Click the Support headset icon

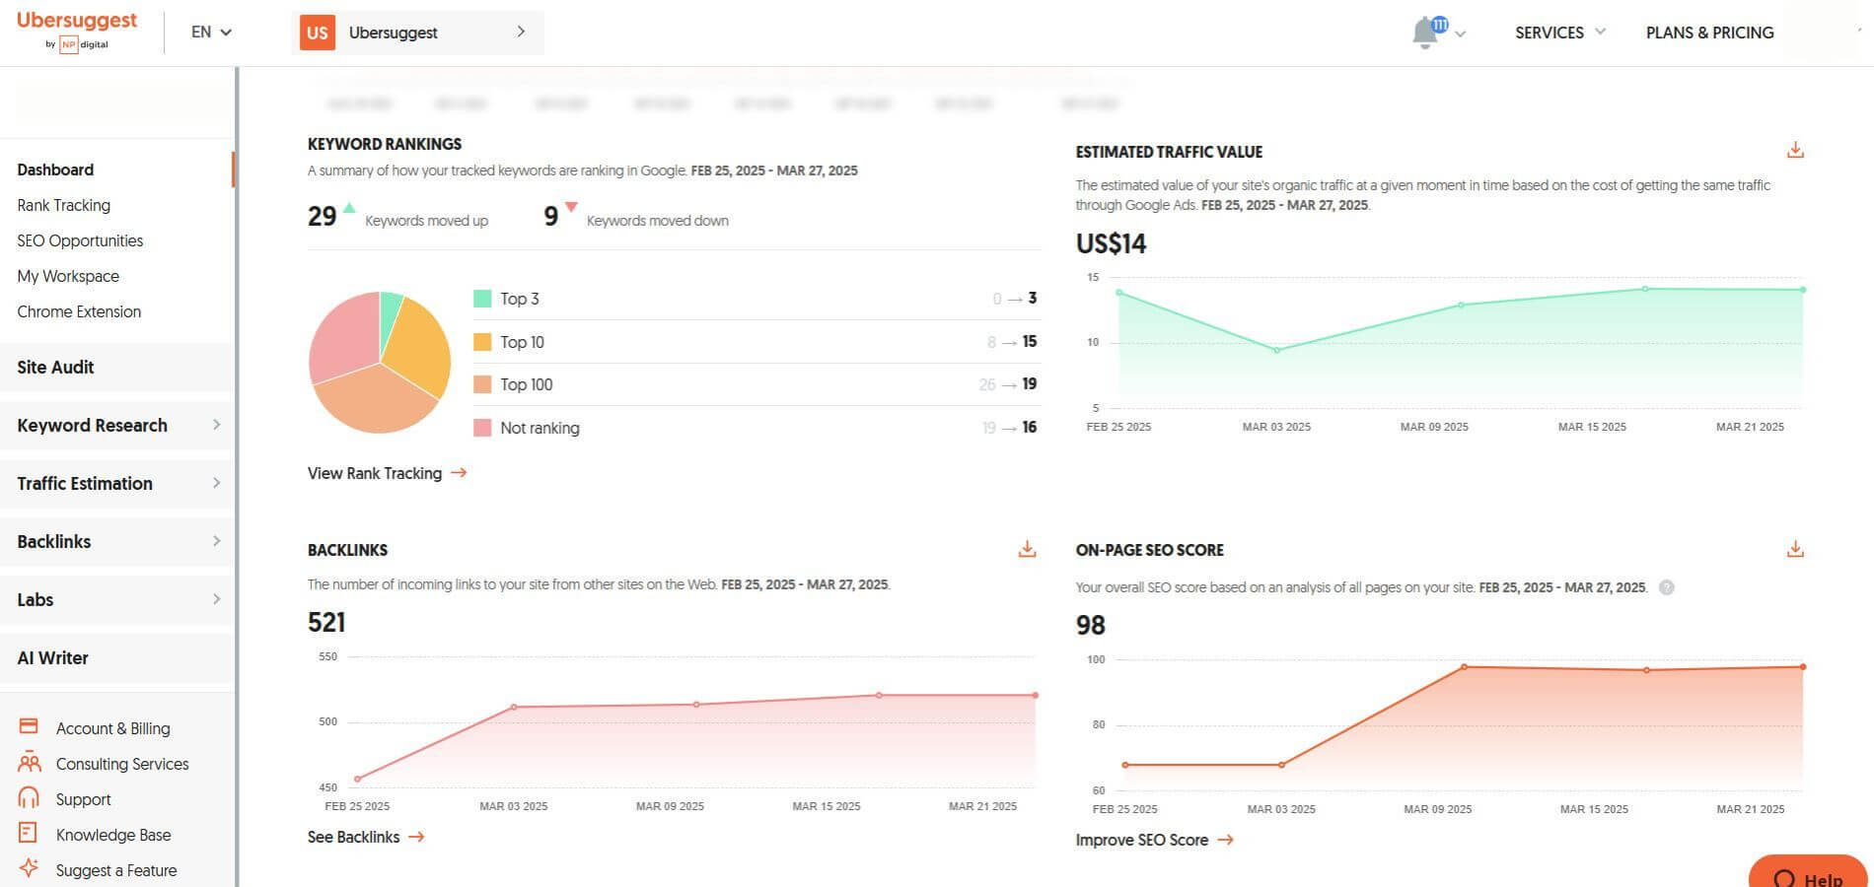point(29,797)
